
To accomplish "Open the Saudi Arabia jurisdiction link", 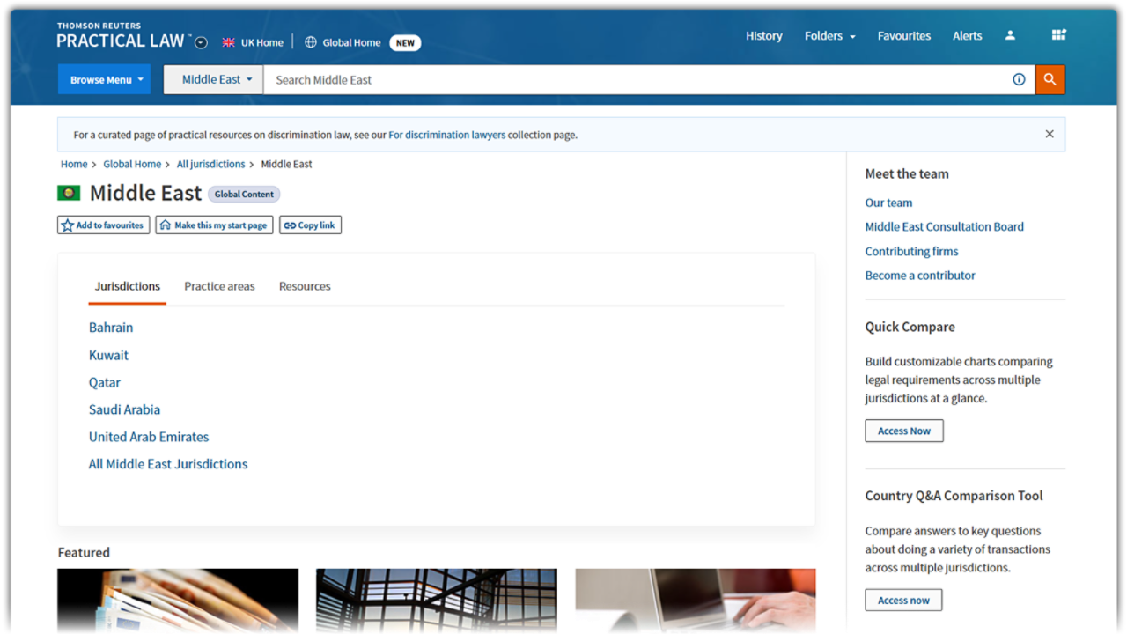I will 124,409.
